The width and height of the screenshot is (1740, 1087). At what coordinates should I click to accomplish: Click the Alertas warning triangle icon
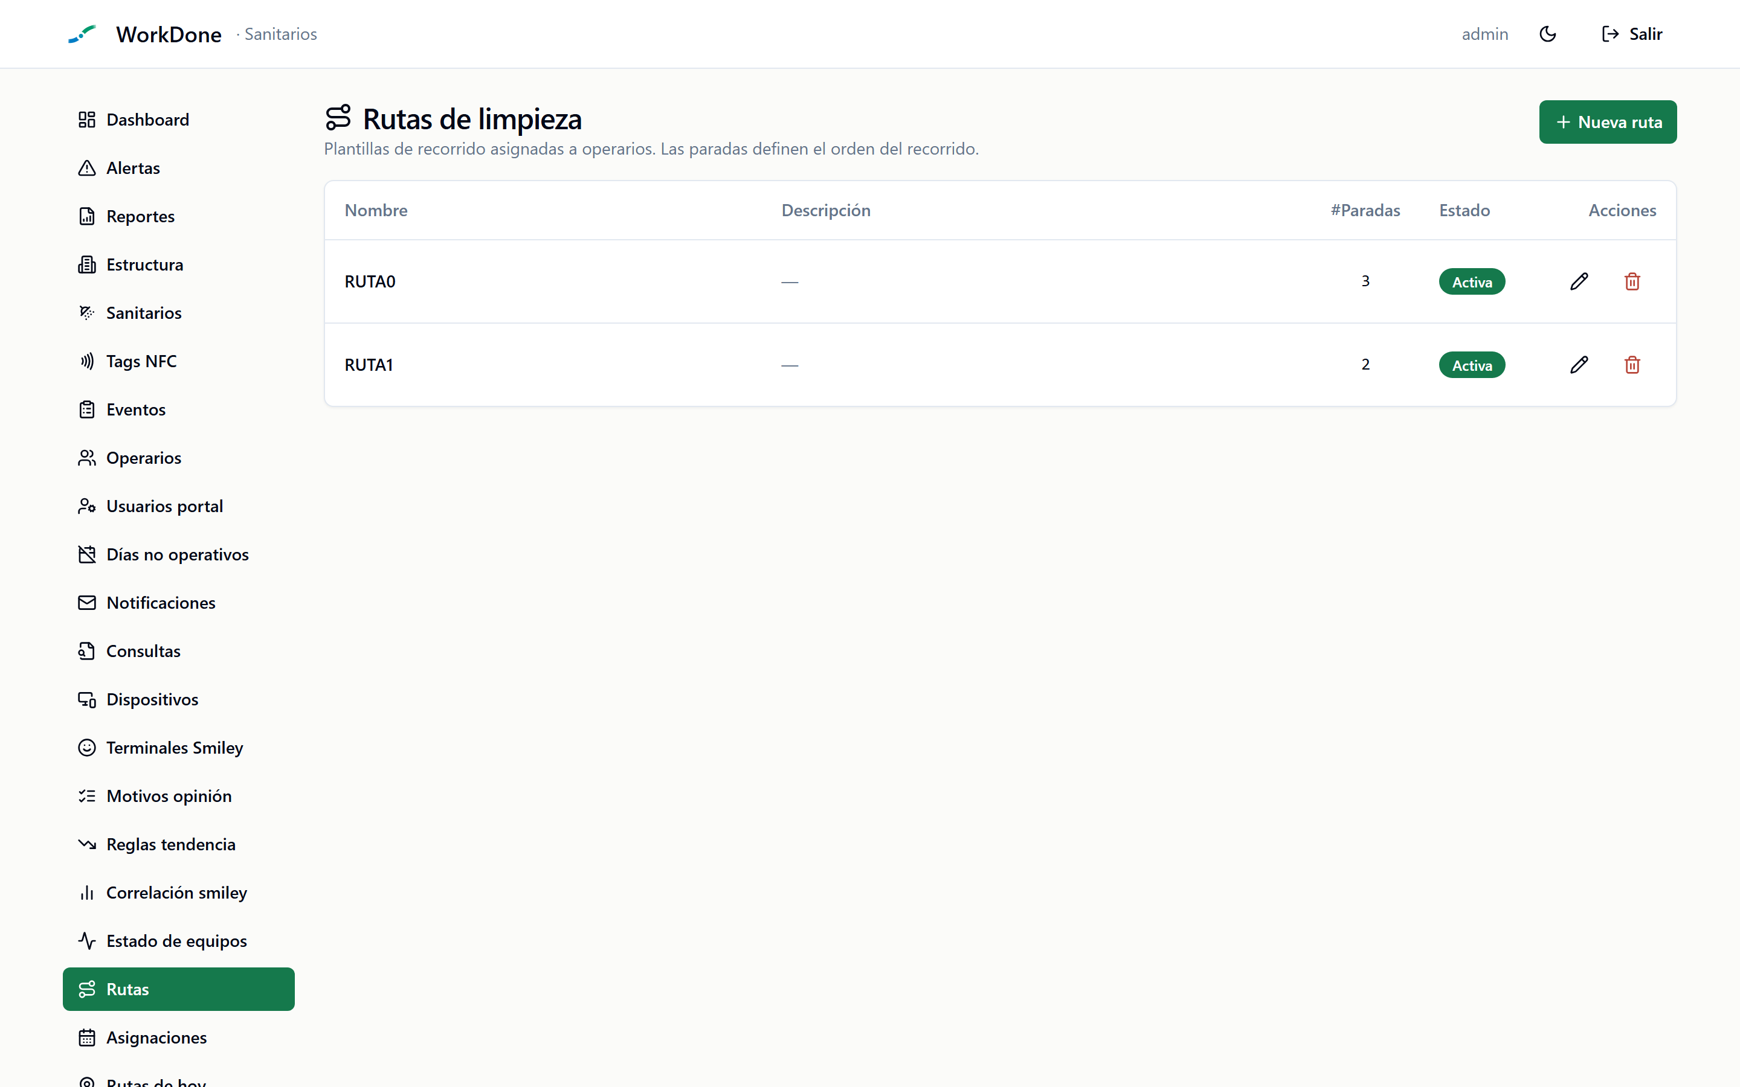coord(87,167)
